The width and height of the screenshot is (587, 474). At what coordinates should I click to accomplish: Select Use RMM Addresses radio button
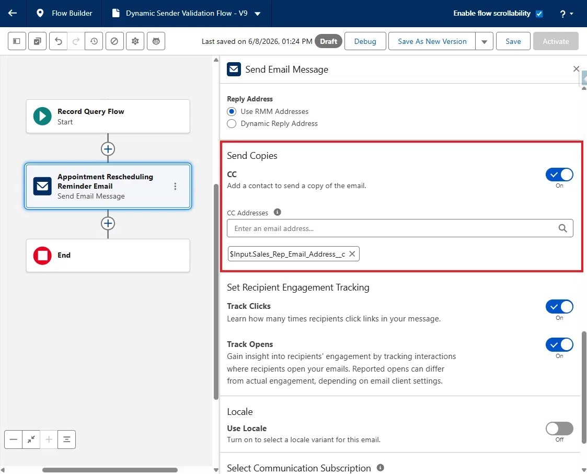[x=232, y=111]
